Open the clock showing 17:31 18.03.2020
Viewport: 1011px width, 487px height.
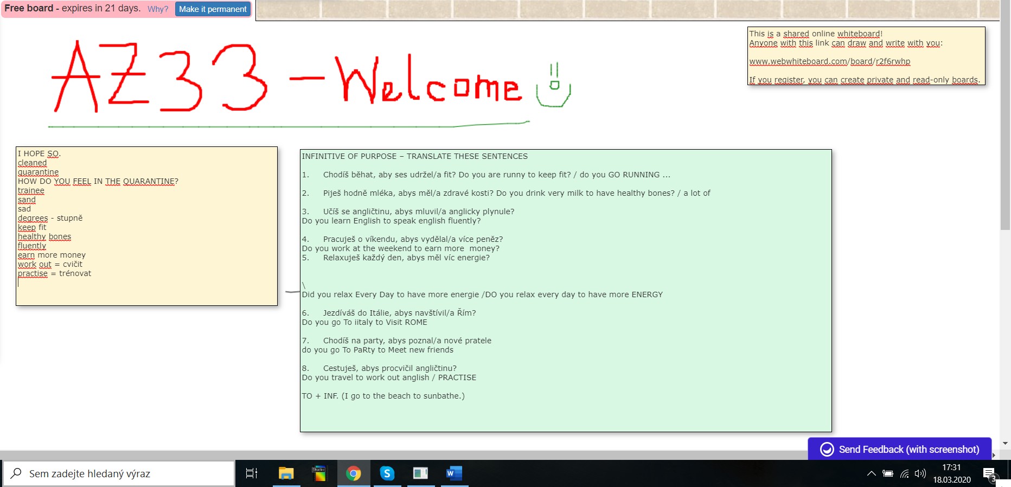pos(951,473)
